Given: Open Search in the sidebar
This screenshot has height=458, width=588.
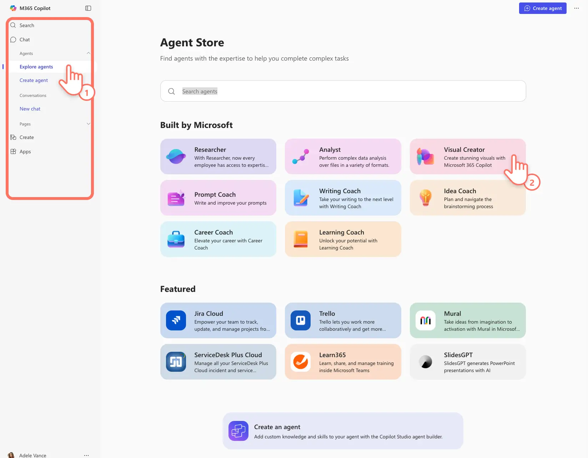Looking at the screenshot, I should pos(27,25).
